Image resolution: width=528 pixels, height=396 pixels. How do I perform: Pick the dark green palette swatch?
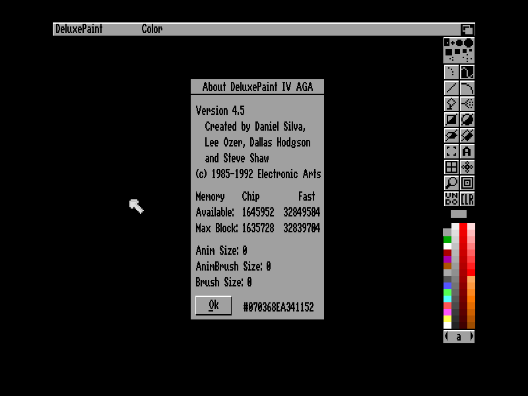tap(447, 240)
